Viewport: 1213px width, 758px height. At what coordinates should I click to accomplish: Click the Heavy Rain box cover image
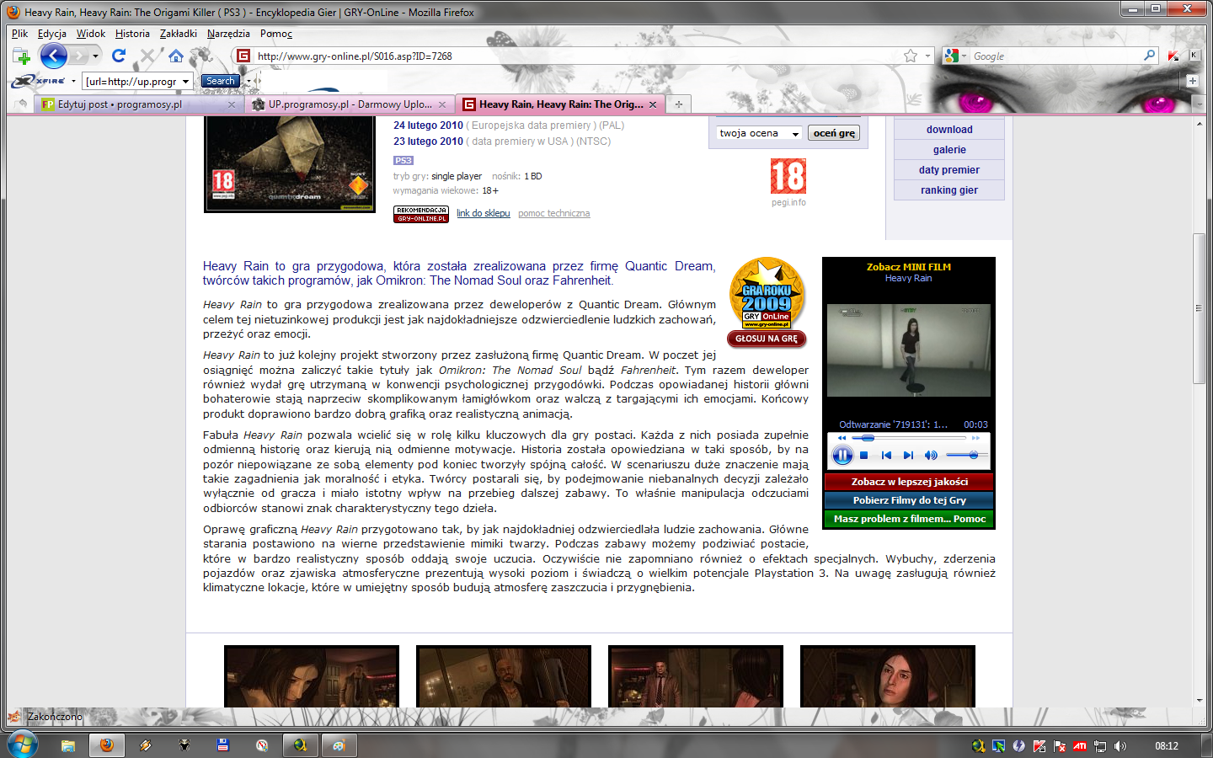[x=291, y=164]
